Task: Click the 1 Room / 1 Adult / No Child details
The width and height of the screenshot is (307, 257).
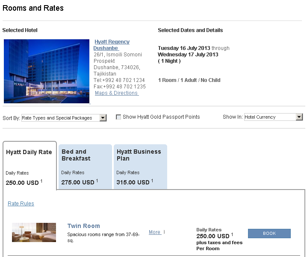Action: coord(189,80)
